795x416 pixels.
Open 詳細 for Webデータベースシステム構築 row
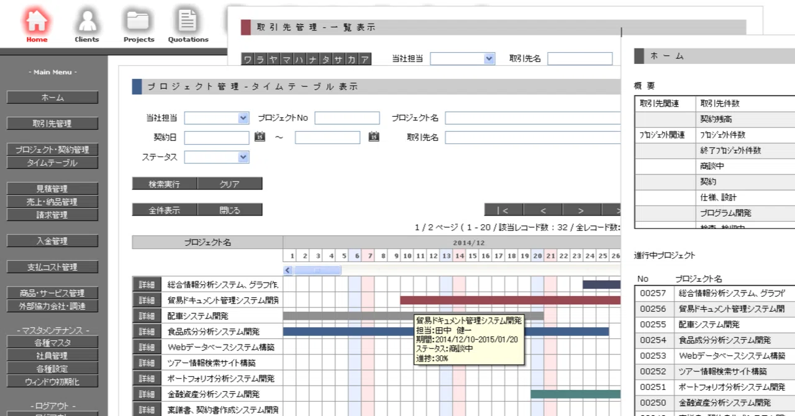[x=147, y=347]
